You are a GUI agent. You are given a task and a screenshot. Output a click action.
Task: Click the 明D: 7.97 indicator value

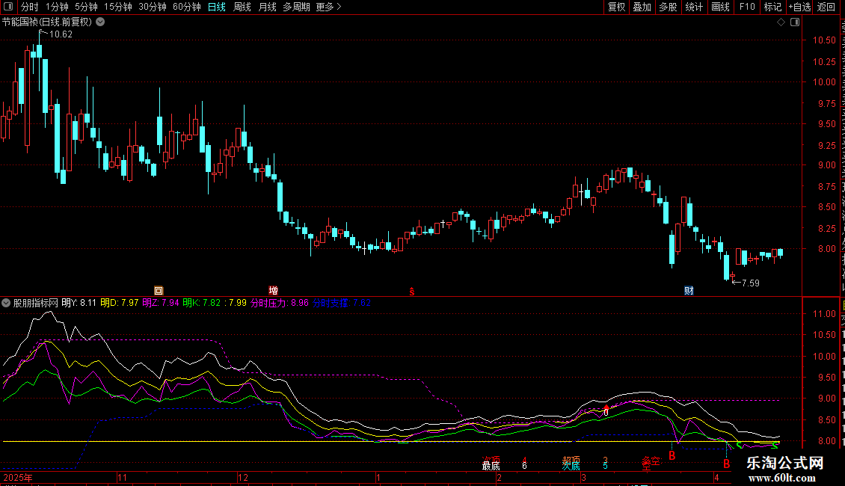click(120, 303)
